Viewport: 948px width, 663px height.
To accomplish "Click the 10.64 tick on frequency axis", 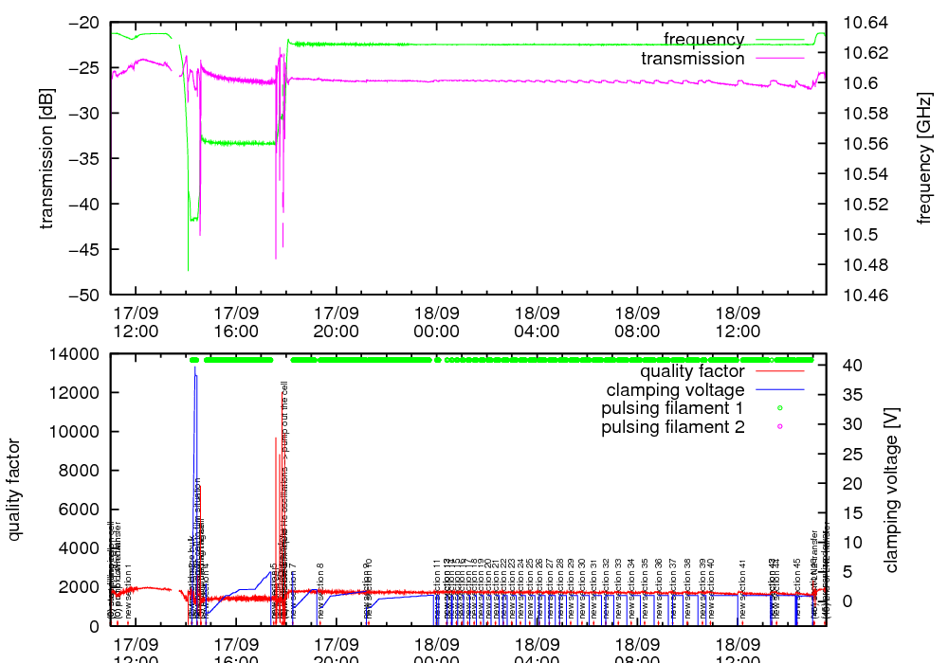I will (x=865, y=23).
